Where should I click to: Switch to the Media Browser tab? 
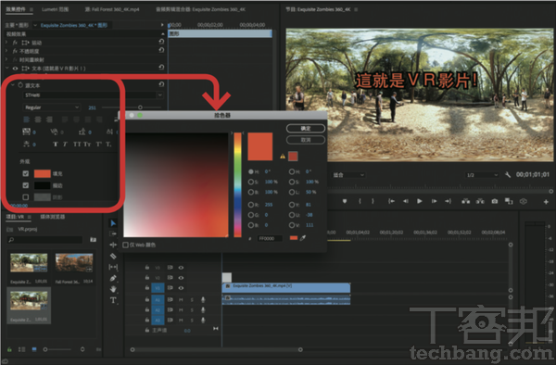[53, 217]
